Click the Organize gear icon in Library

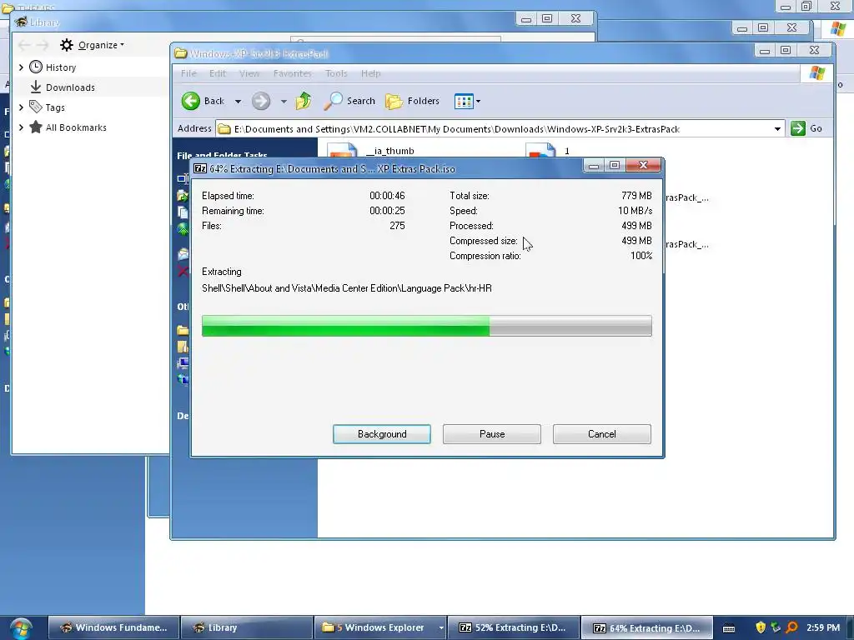[67, 45]
